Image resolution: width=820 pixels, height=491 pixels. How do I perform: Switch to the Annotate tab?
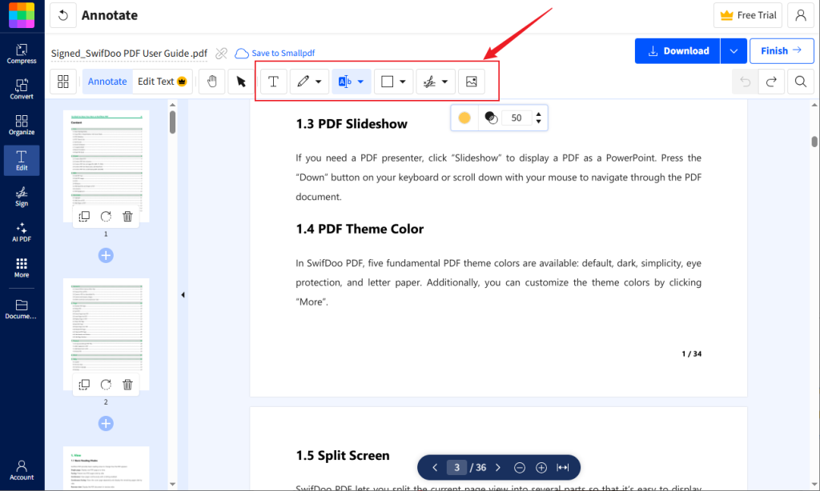pos(107,81)
